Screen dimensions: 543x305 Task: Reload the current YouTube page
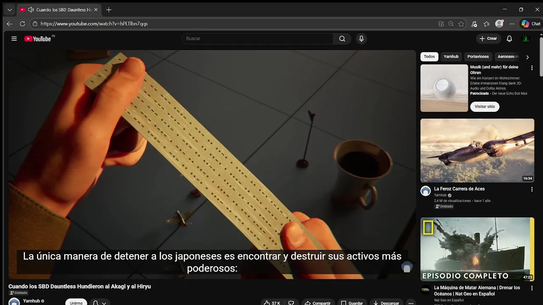tap(22, 24)
